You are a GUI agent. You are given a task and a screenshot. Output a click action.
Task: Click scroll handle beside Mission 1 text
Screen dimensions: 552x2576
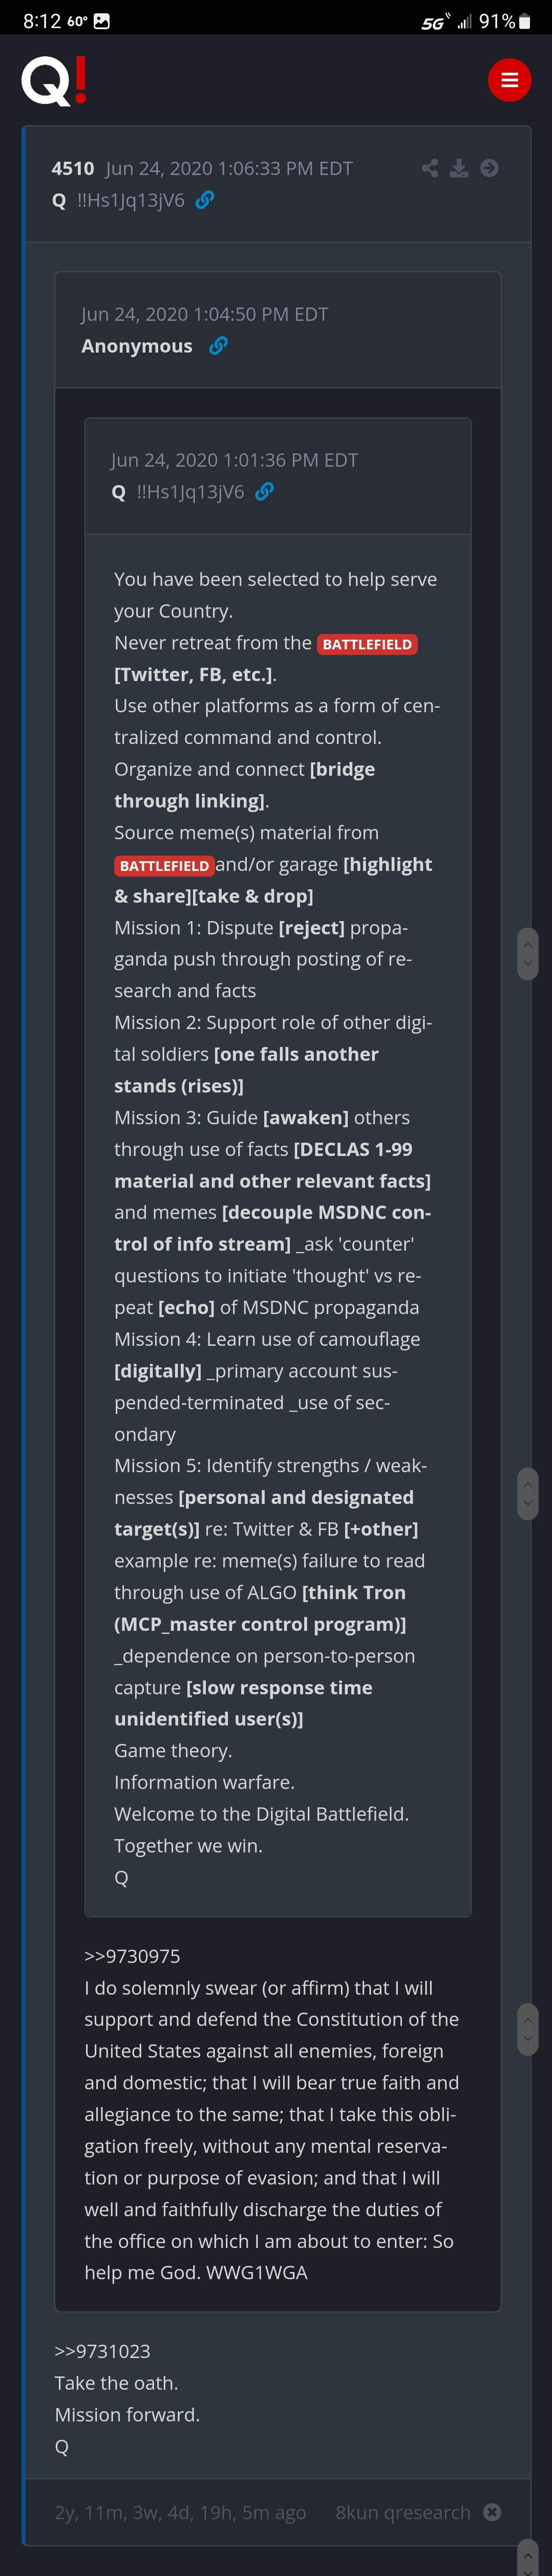(x=527, y=954)
